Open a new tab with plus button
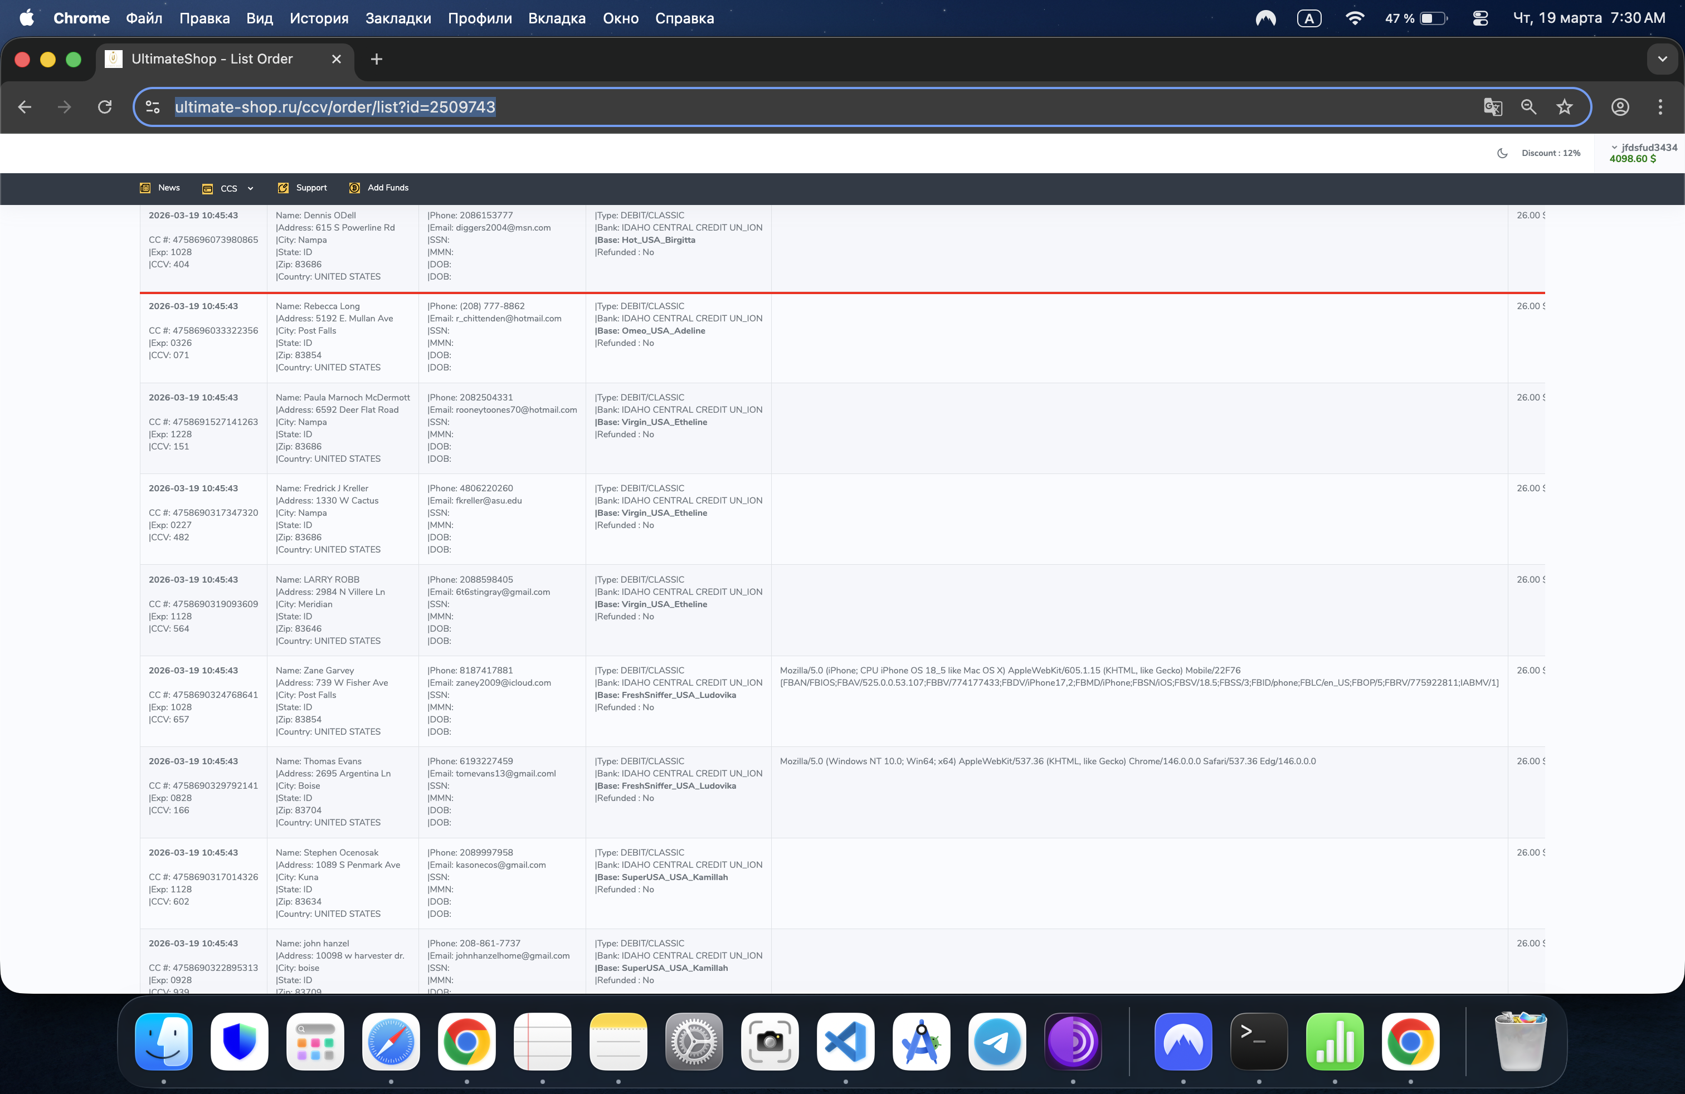 pos(377,60)
